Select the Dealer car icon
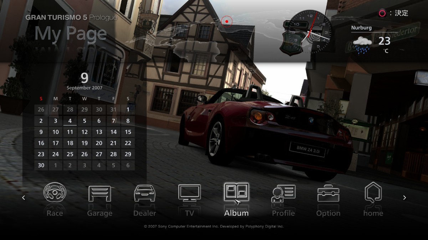This screenshot has height=240, width=428. (x=144, y=193)
